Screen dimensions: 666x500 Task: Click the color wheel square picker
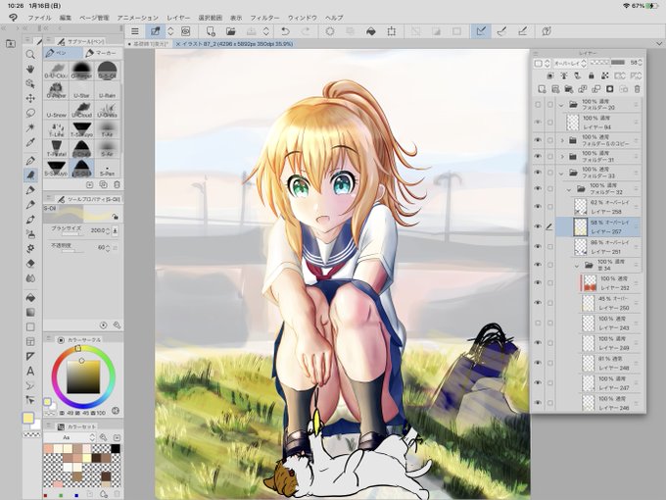pyautogui.click(x=83, y=376)
